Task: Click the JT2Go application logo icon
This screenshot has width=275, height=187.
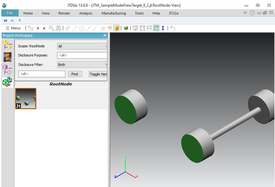Action: (x=4, y=5)
